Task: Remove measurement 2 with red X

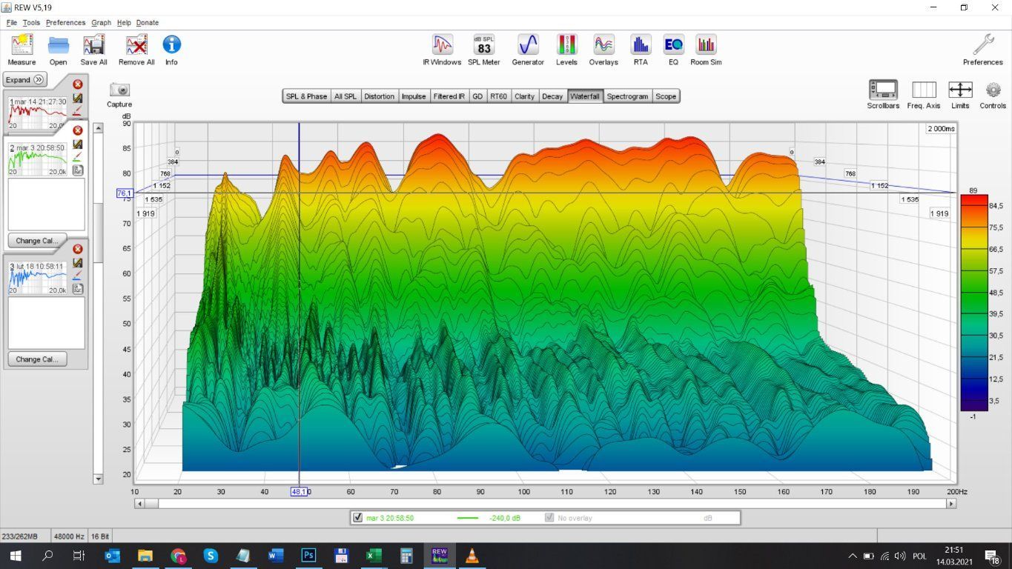Action: tap(78, 130)
